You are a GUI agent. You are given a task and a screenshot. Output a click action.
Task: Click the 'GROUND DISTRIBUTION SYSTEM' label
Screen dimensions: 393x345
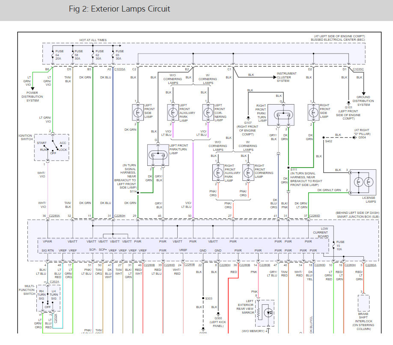click(363, 101)
